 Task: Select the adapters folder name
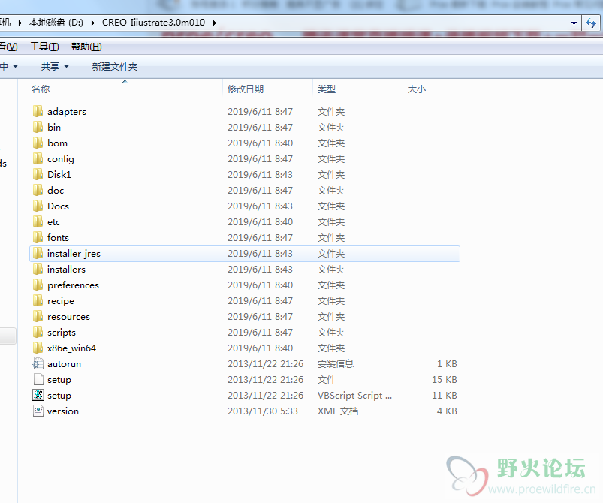click(x=67, y=112)
